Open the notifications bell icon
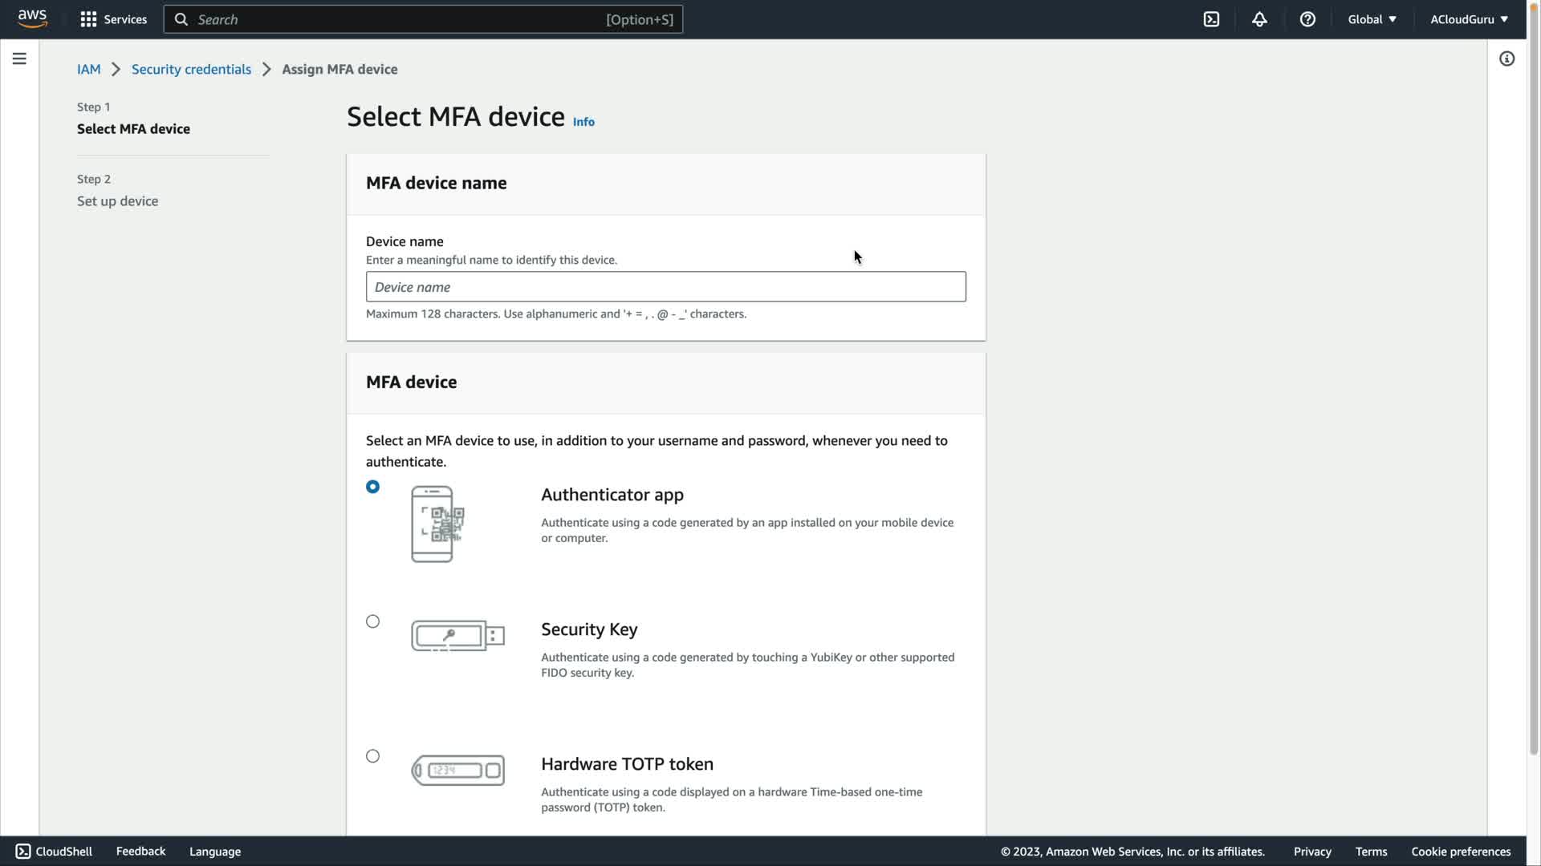1541x866 pixels. tap(1259, 19)
